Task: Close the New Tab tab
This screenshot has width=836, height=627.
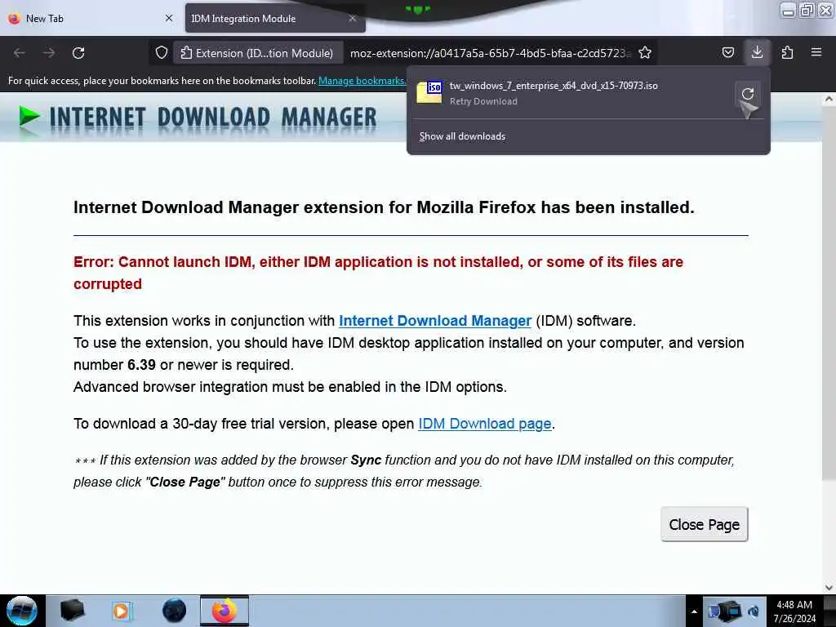Action: tap(169, 18)
